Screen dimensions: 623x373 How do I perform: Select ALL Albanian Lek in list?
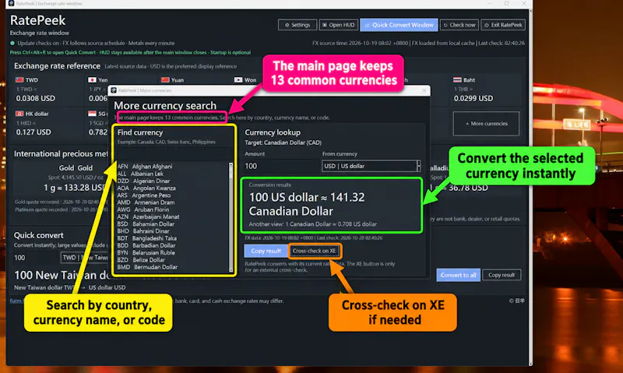tap(140, 174)
